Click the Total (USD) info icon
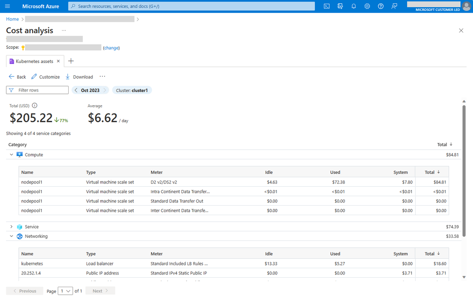Screen dimensions: 473x299 coord(35,105)
